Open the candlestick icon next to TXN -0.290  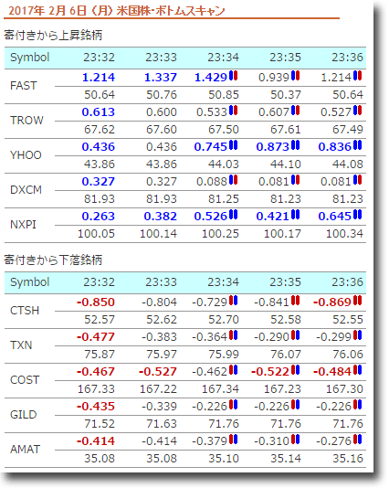(x=296, y=335)
